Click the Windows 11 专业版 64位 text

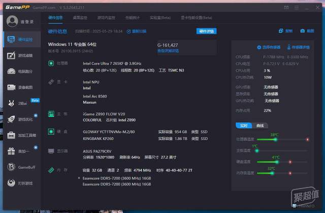72,44
